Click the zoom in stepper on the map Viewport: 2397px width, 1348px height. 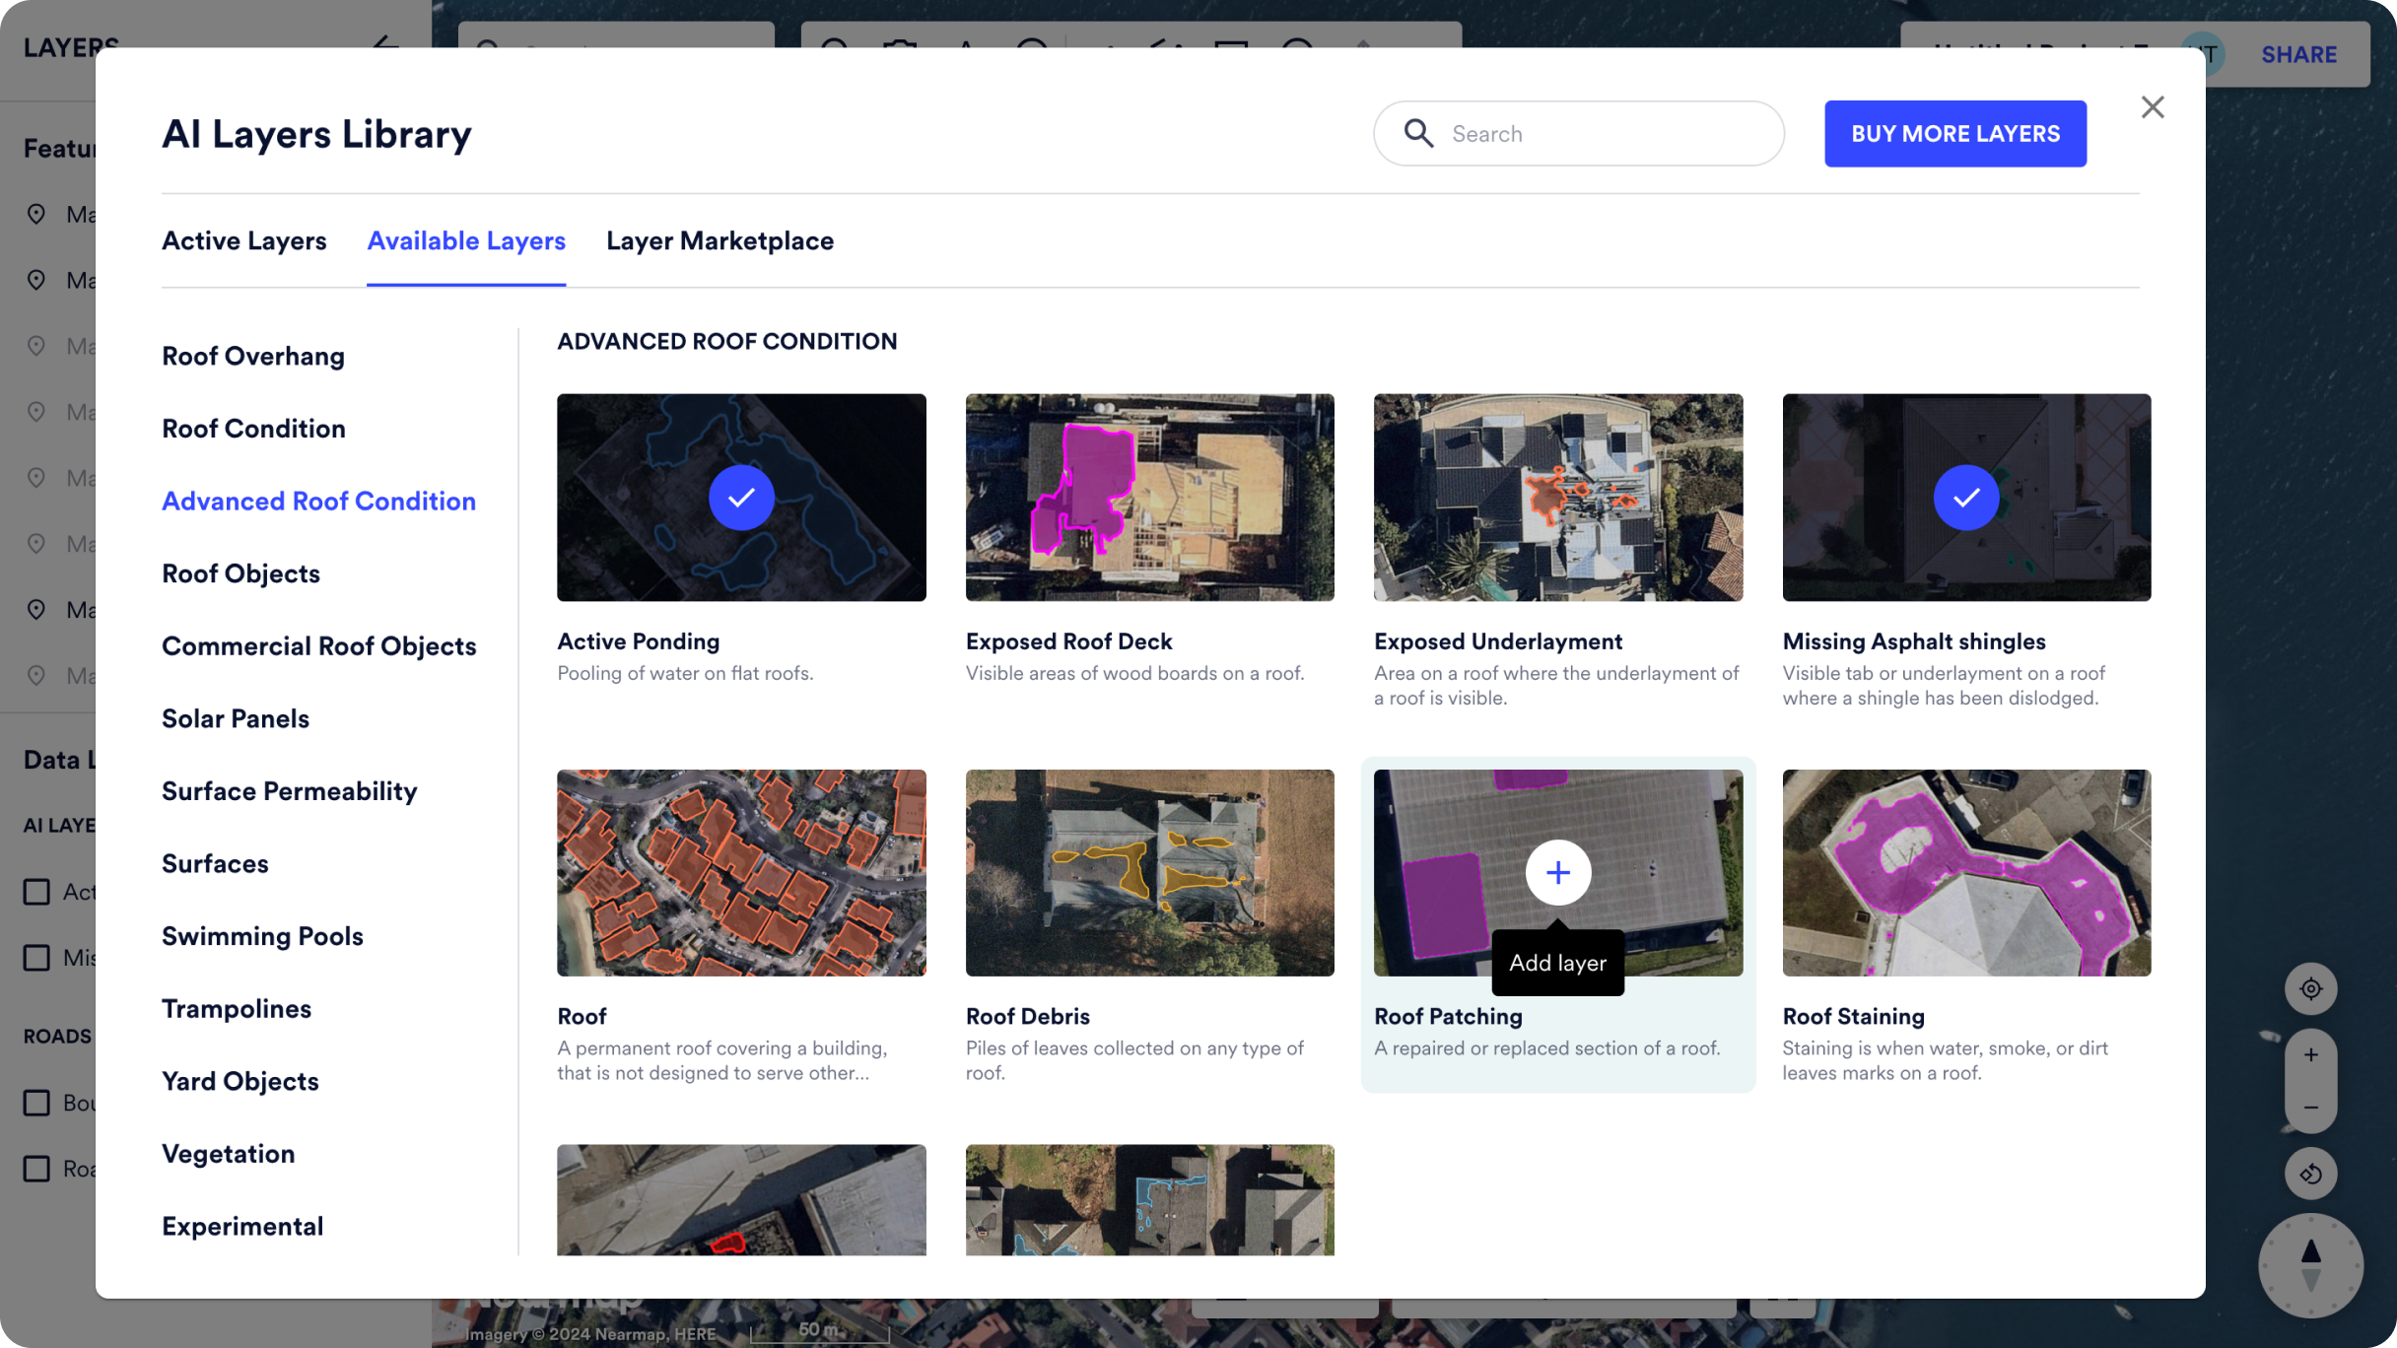pyautogui.click(x=2310, y=1054)
